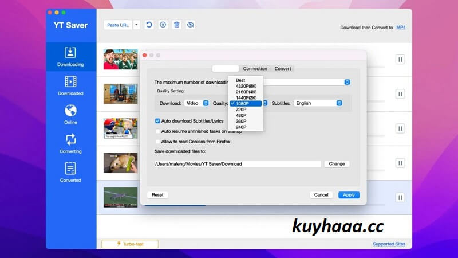Open the Supported Sites link
The image size is (458, 258).
click(x=389, y=244)
